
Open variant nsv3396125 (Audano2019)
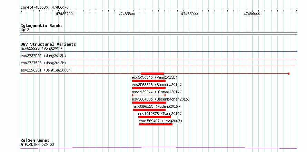pyautogui.click(x=156, y=106)
